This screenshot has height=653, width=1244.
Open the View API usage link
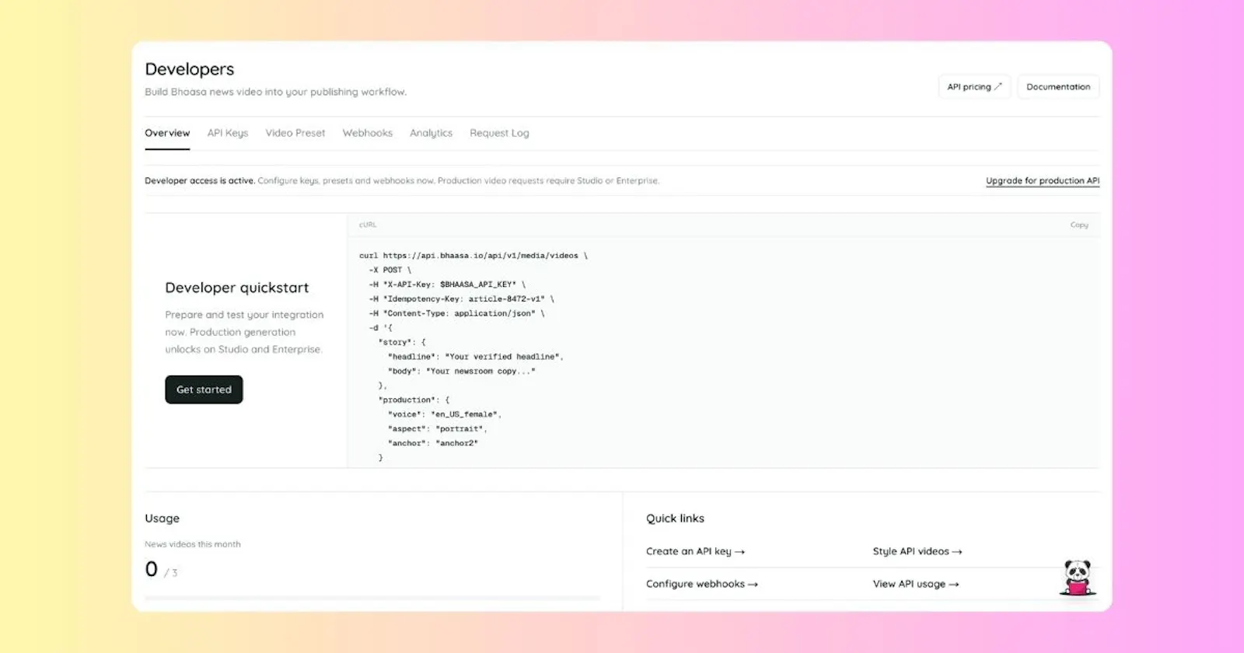[x=916, y=584]
